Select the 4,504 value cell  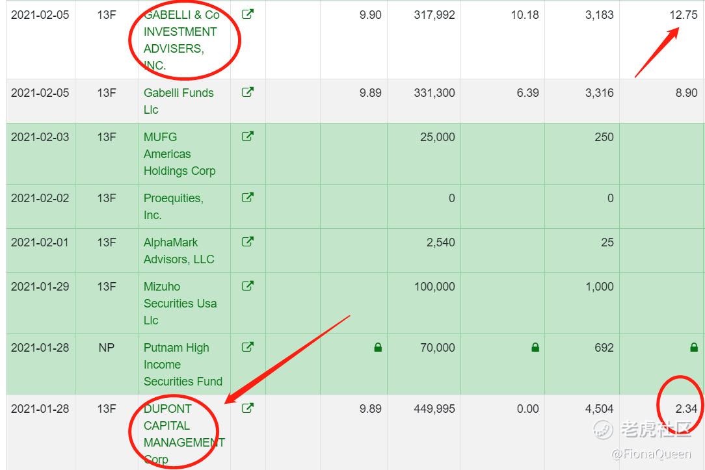pos(600,408)
